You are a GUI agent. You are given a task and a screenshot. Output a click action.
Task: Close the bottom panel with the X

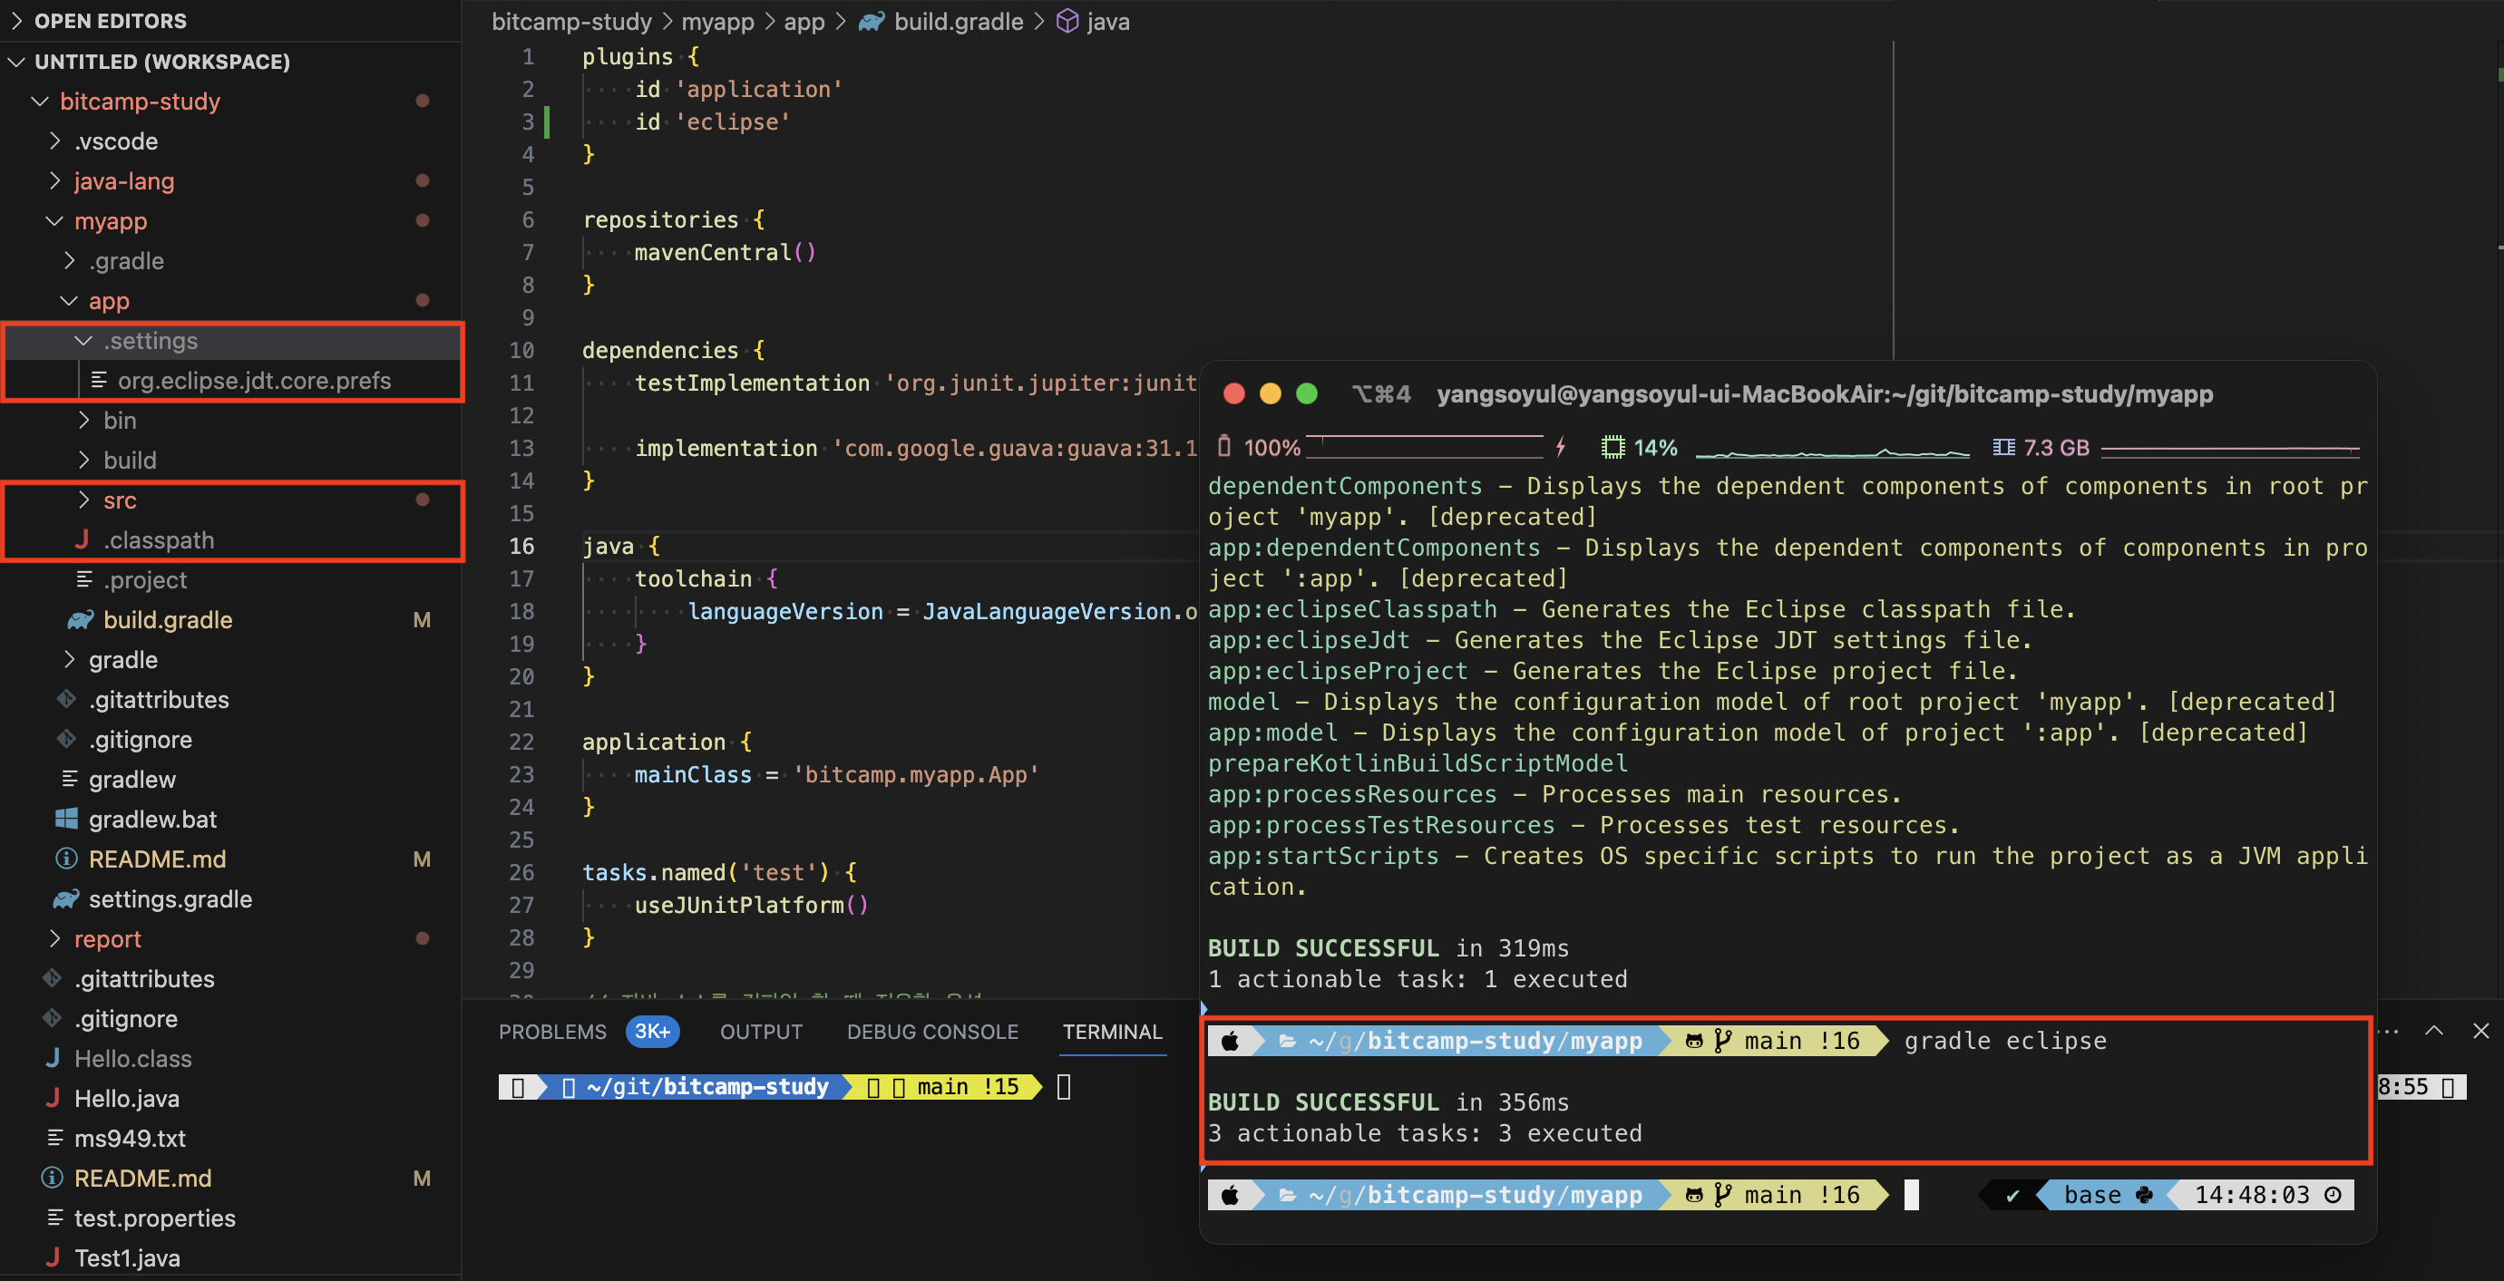coord(2480,1031)
